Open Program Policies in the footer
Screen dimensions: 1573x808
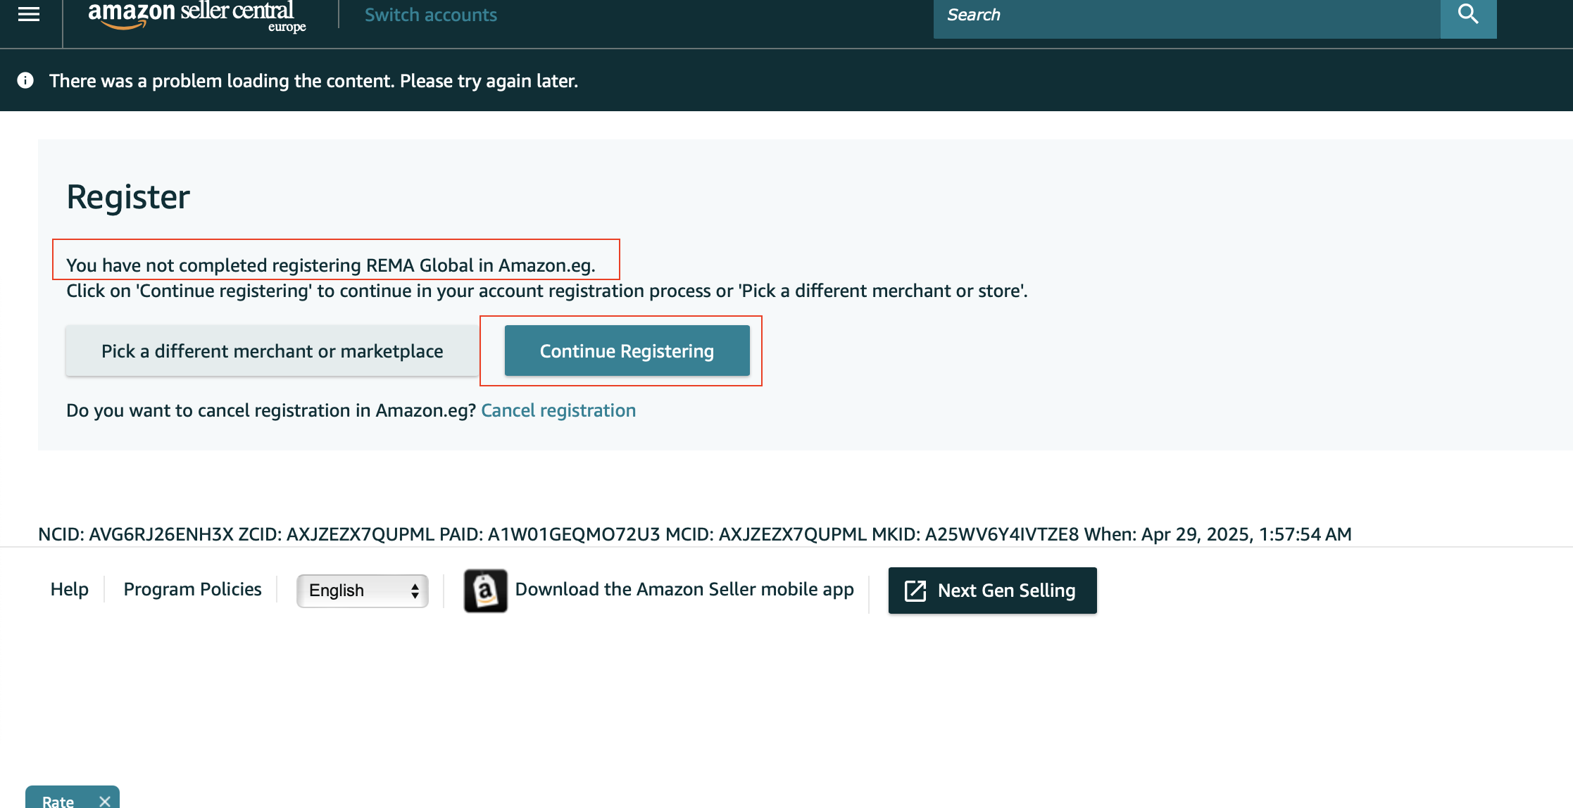click(192, 589)
